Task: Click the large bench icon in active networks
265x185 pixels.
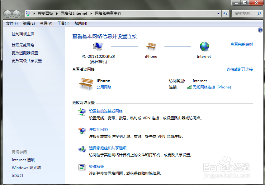Action: (x=86, y=84)
